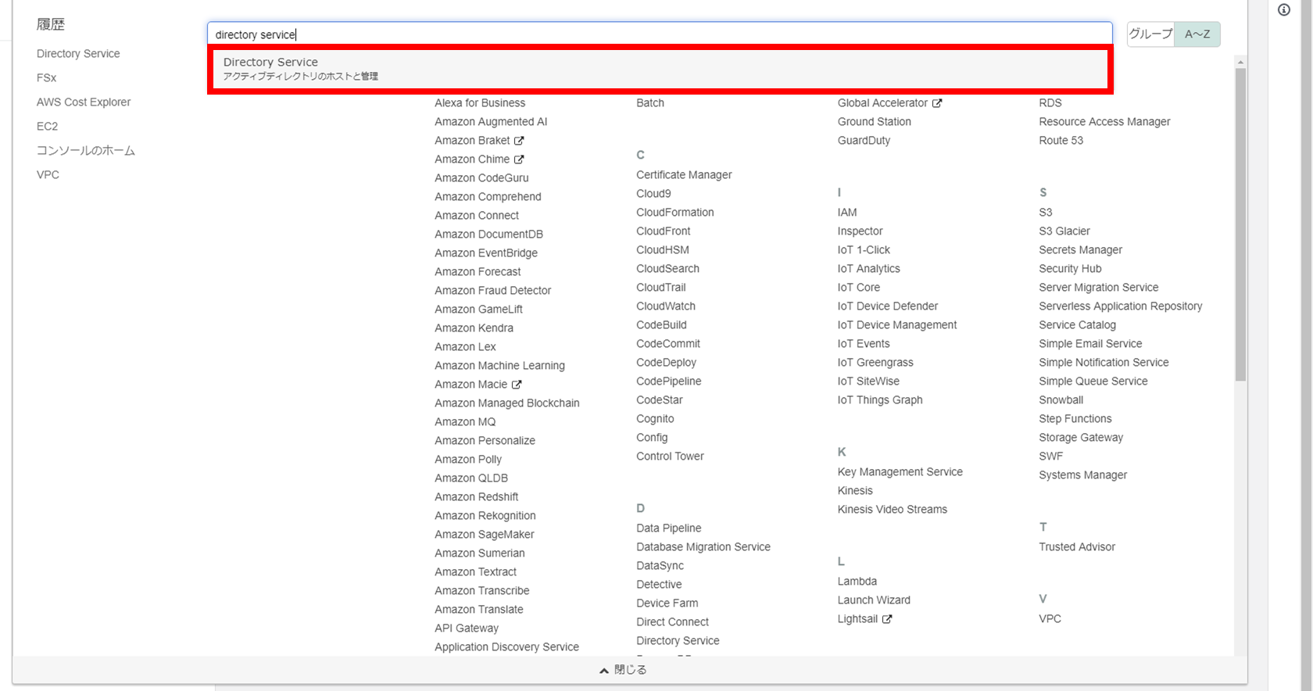Open IAM service
The width and height of the screenshot is (1313, 691).
coord(847,213)
